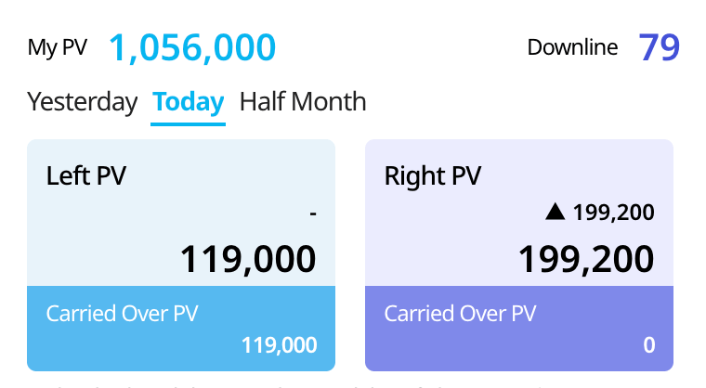The height and width of the screenshot is (388, 706).
Task: Click the underline beneath the Today tab
Action: [189, 123]
